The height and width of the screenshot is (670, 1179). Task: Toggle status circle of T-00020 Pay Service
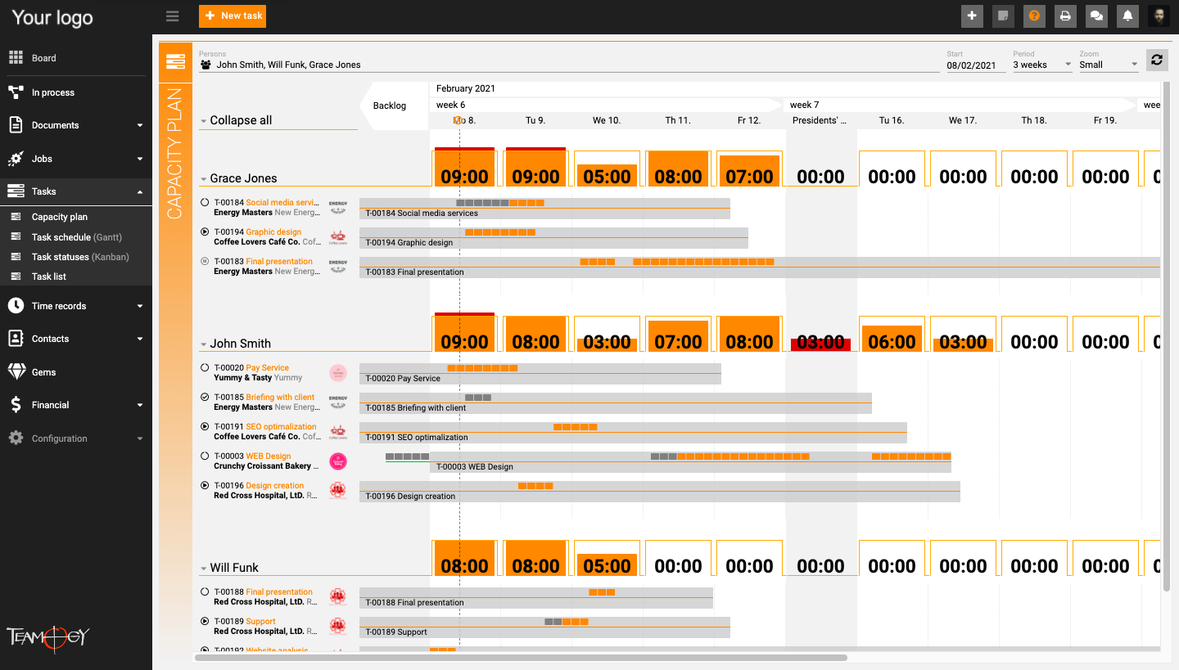(x=205, y=367)
